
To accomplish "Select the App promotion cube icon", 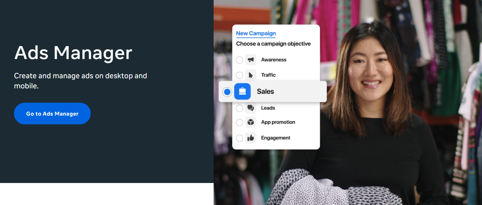I will pyautogui.click(x=251, y=122).
